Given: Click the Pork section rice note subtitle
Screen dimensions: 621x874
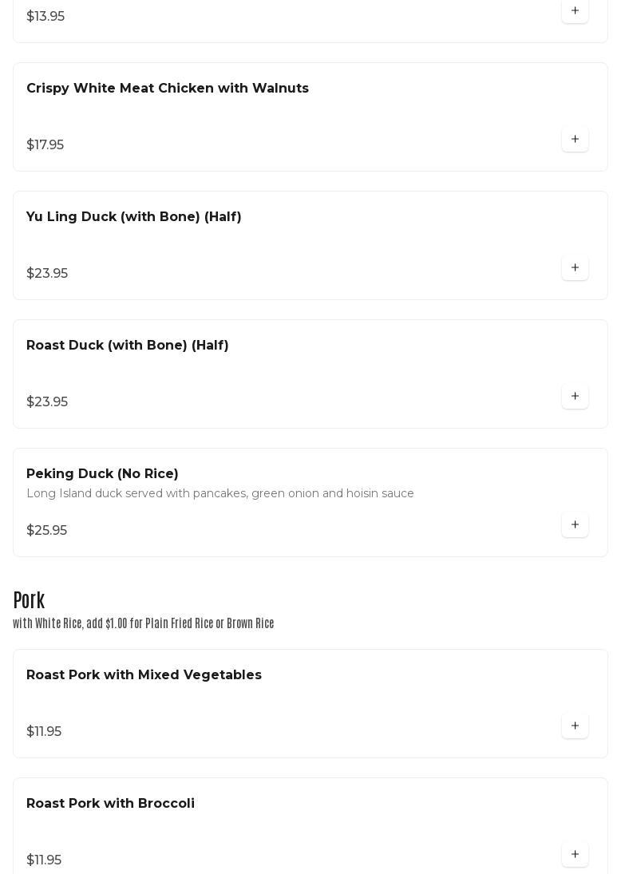Looking at the screenshot, I should pyautogui.click(x=144, y=623).
